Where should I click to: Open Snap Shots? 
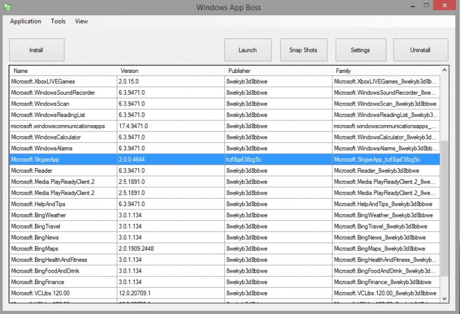tap(304, 50)
